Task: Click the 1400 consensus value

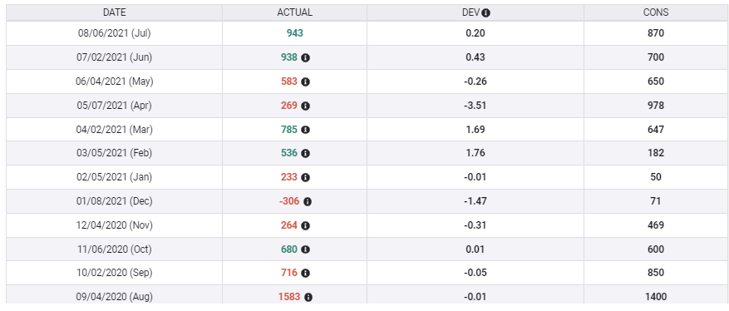Action: click(x=656, y=297)
